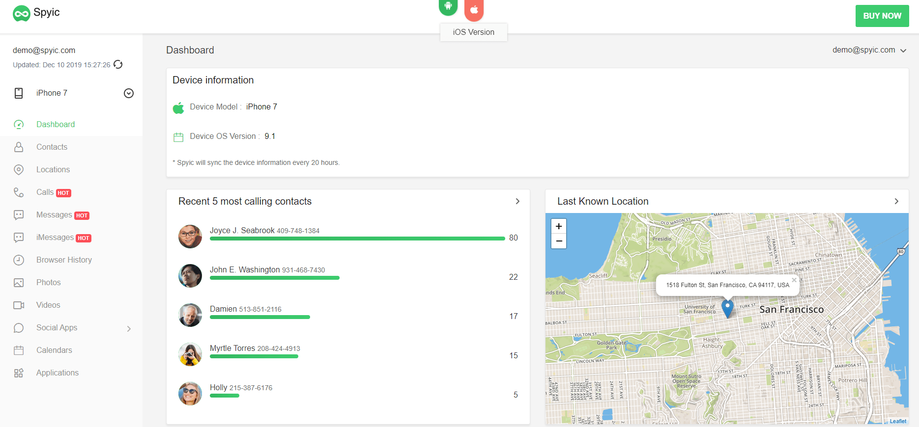The height and width of the screenshot is (427, 919).
Task: Click the Calls phone icon
Action: [19, 192]
